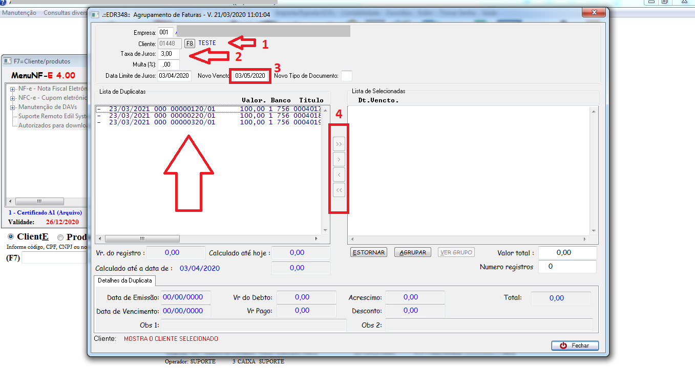Open the Manutenção menu
Screen dimensions: 695x368
point(19,13)
